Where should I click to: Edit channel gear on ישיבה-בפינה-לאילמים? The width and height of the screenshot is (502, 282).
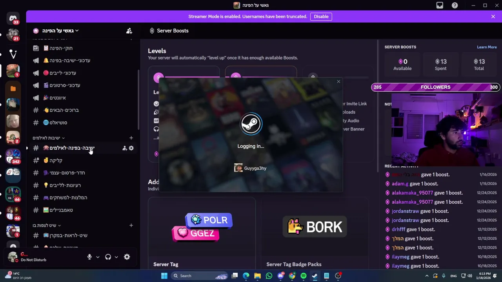[131, 148]
